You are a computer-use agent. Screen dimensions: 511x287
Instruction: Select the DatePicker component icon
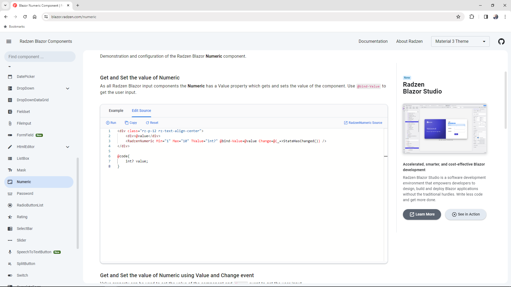click(x=10, y=77)
